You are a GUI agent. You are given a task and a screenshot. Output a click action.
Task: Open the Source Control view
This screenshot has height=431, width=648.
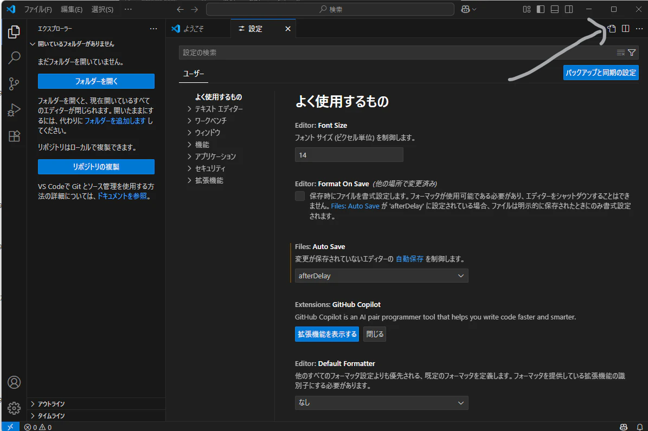click(14, 84)
